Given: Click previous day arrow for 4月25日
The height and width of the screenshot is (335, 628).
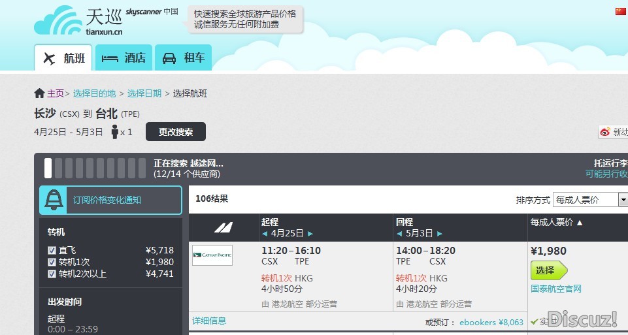Looking at the screenshot, I should [x=264, y=233].
